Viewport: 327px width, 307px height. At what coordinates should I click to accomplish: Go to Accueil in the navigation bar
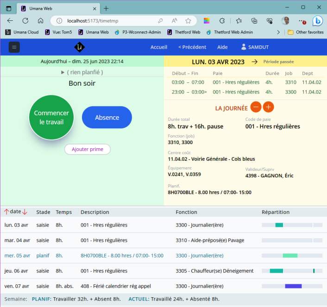[x=158, y=47]
